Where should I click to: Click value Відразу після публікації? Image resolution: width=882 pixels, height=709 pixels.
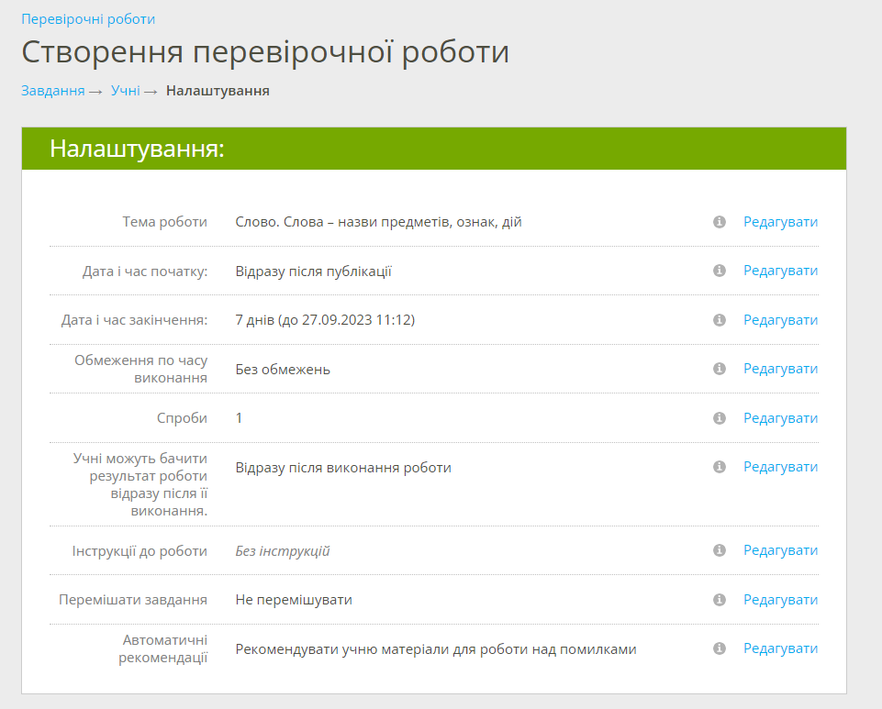pyautogui.click(x=313, y=271)
